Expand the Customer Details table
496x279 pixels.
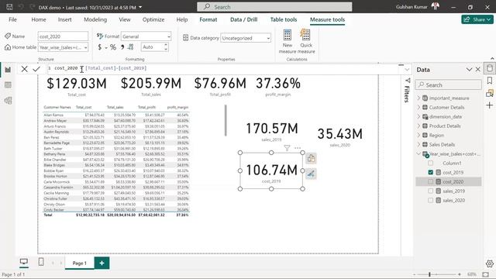(418, 107)
